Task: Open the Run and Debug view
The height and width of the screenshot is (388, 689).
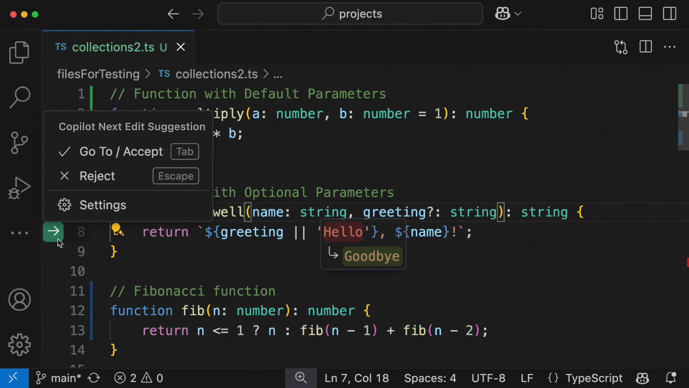Action: tap(19, 188)
